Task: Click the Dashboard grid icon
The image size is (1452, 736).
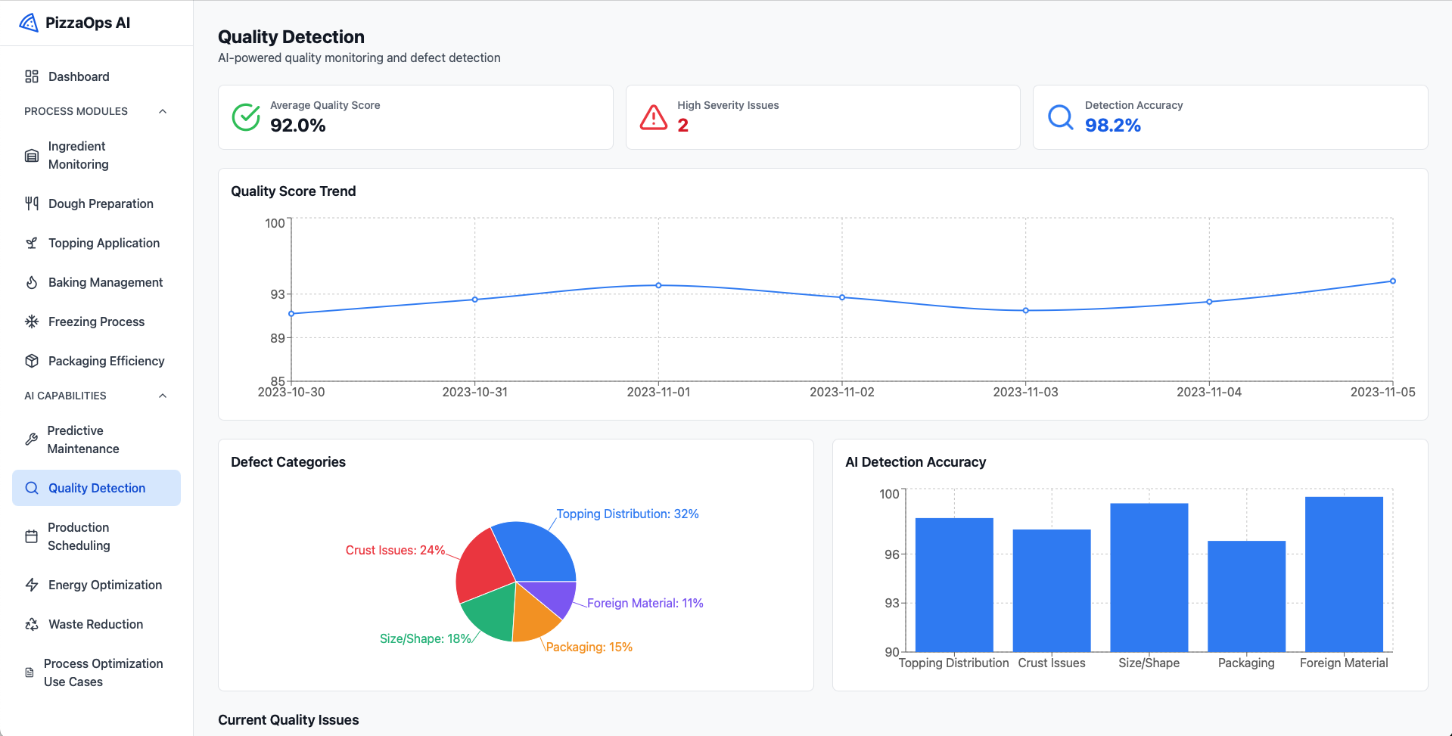Action: 32,76
